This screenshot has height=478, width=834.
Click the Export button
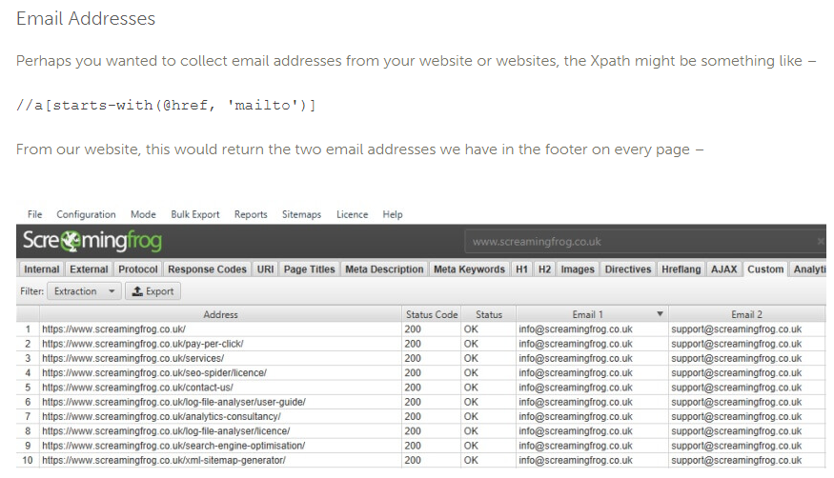pos(153,291)
